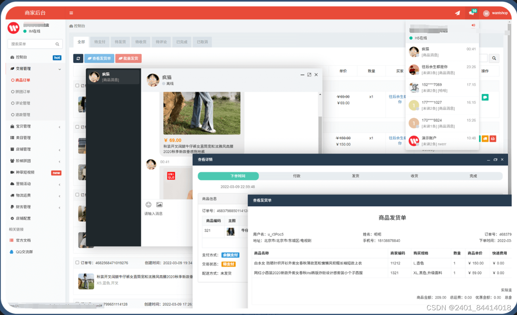Image resolution: width=517 pixels, height=315 pixels.
Task: Open chat messages icon with badge 10
Action: pyautogui.click(x=471, y=13)
